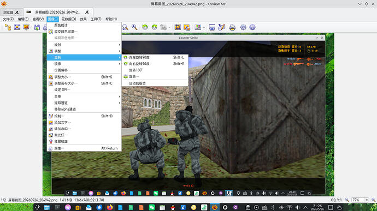Viewport: 377px width, 211px height.
Task: Click the XnView MP taskbar icon
Action: coord(215,207)
